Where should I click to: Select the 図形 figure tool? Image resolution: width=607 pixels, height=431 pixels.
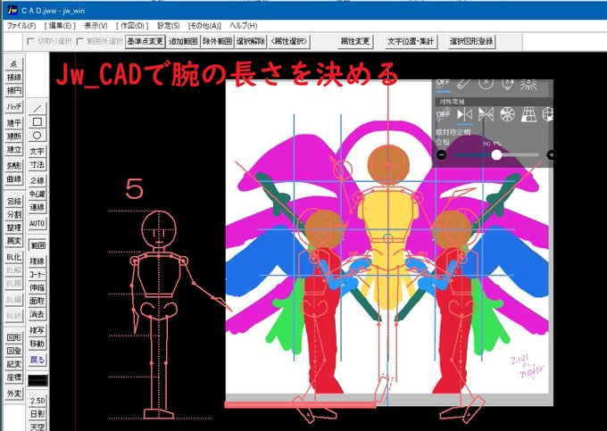[x=14, y=337]
